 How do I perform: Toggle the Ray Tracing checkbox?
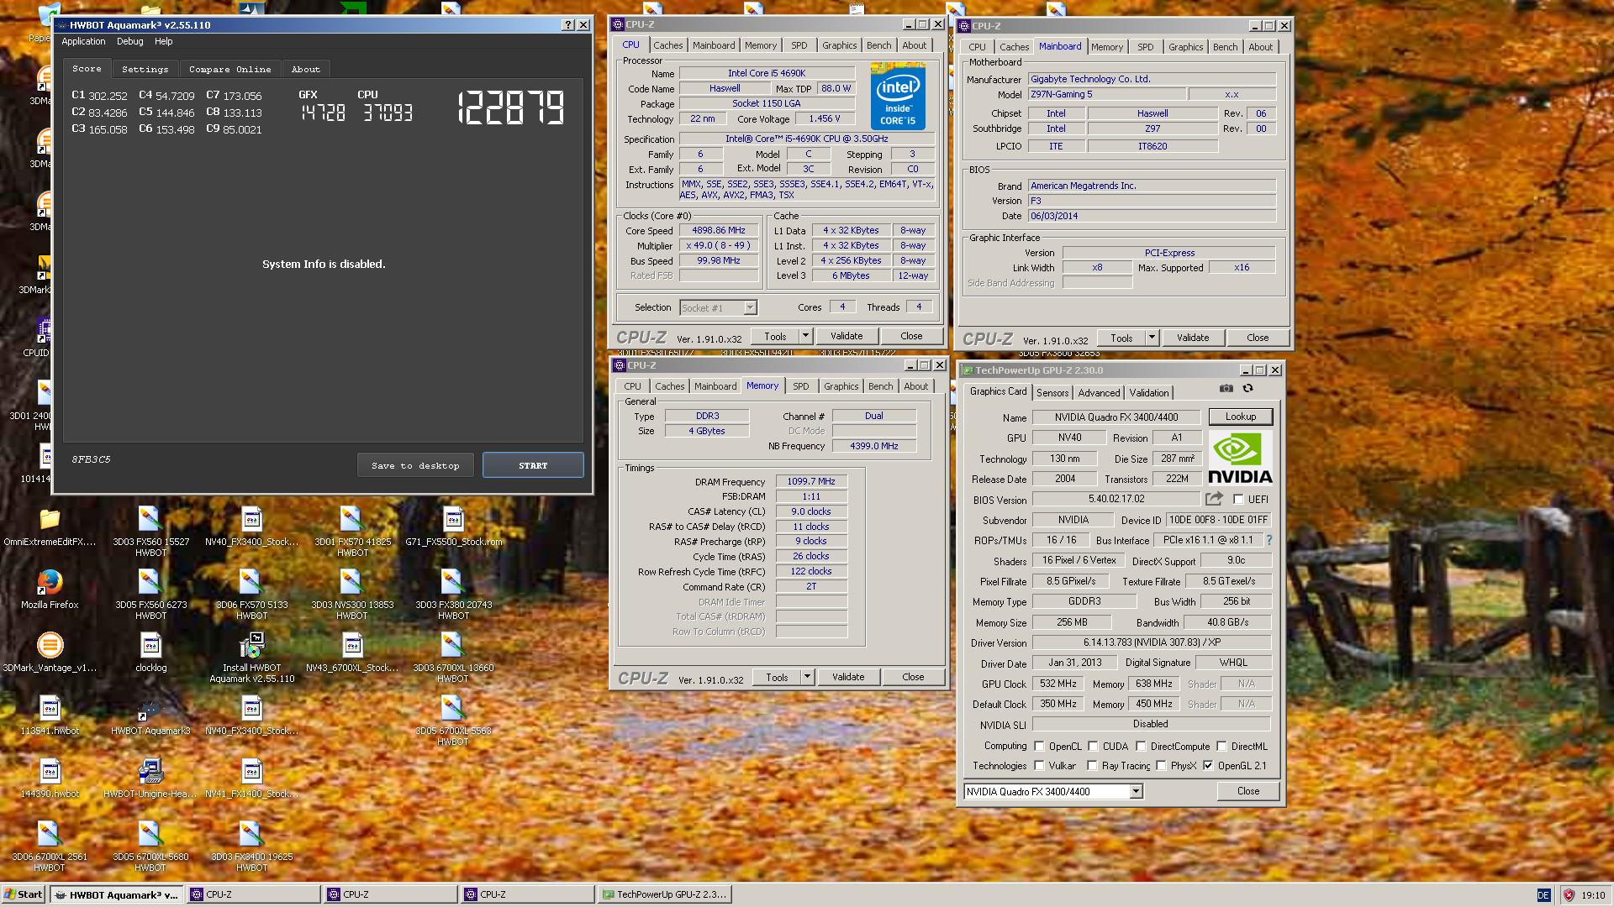(1092, 765)
